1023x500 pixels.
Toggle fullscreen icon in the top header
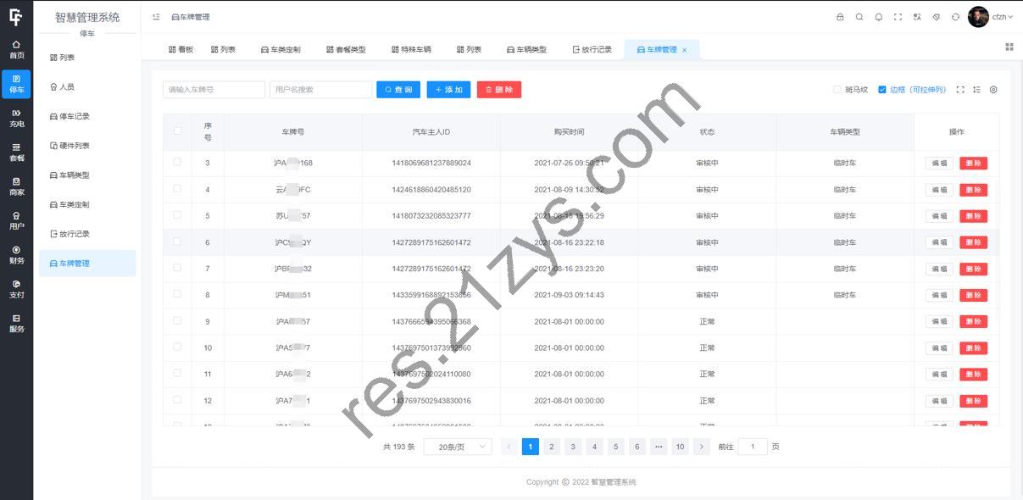(x=898, y=17)
